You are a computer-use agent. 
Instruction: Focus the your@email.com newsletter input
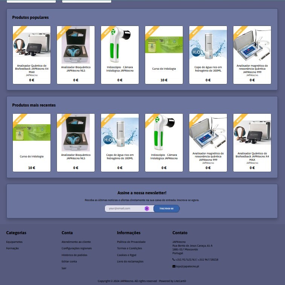[x=124, y=208]
